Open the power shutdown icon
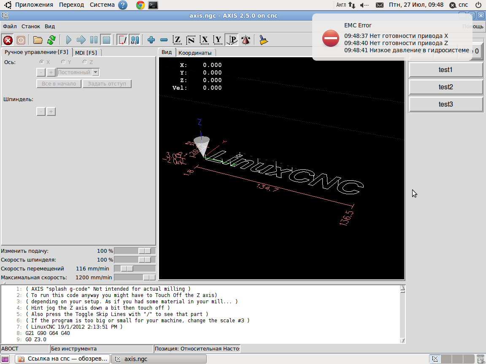Viewport: 486px width, 364px height. pos(478,5)
